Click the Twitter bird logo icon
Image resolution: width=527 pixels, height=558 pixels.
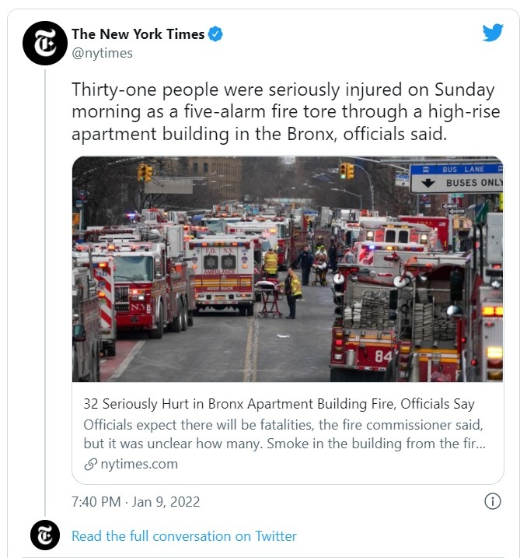point(493,33)
